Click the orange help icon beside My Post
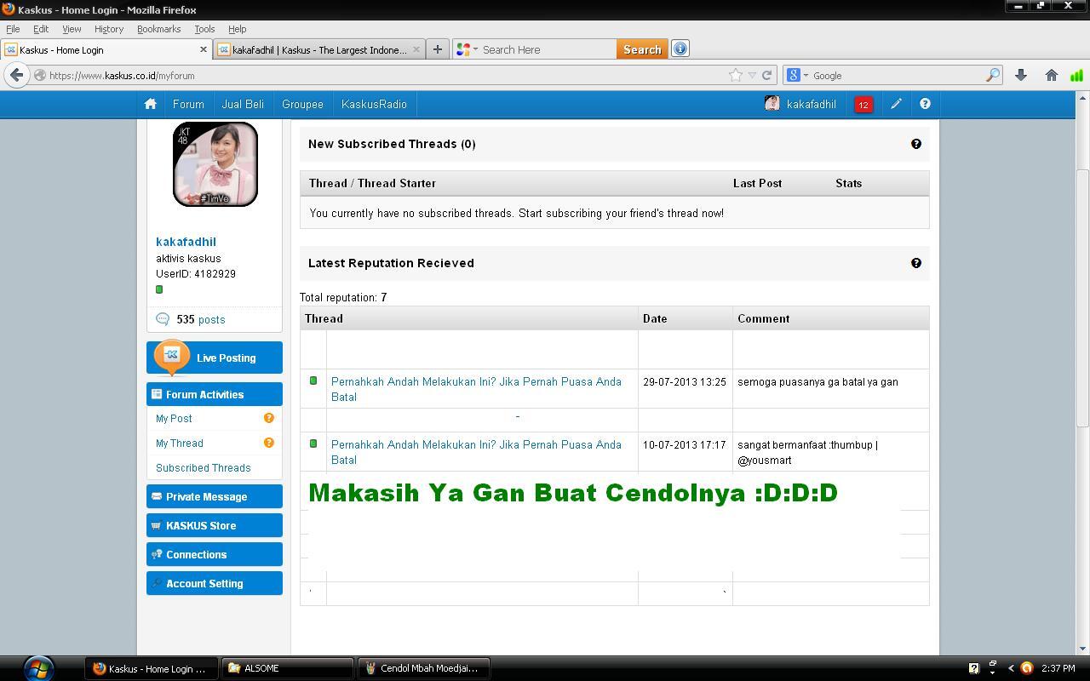1090x681 pixels. [x=269, y=418]
